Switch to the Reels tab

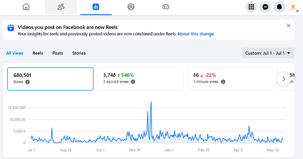point(38,53)
